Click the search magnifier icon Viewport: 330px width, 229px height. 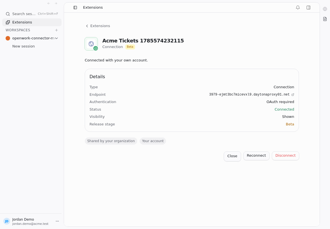pyautogui.click(x=8, y=14)
